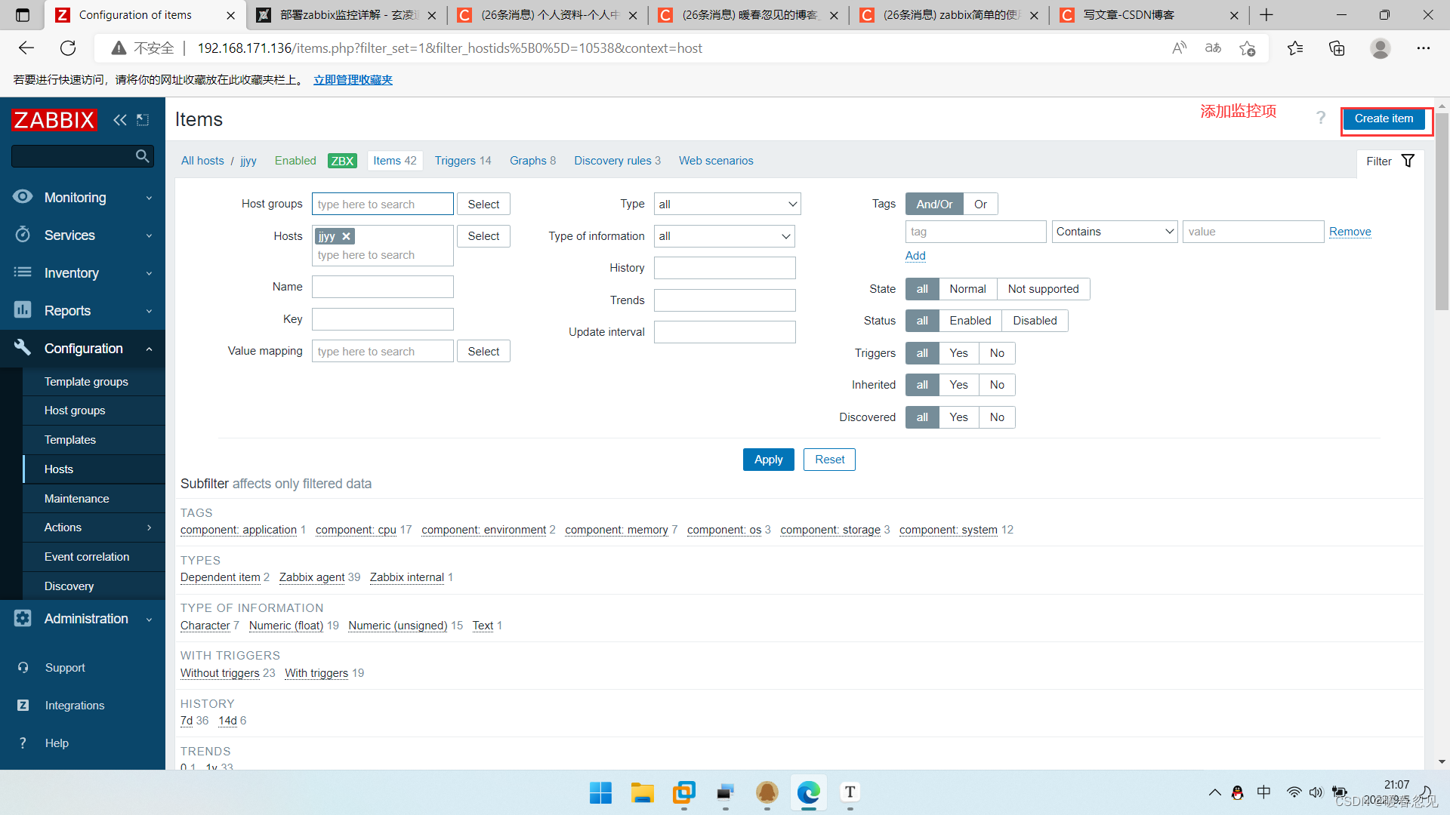Remove the jjyy host tag with its X
1450x815 pixels.
(x=346, y=236)
